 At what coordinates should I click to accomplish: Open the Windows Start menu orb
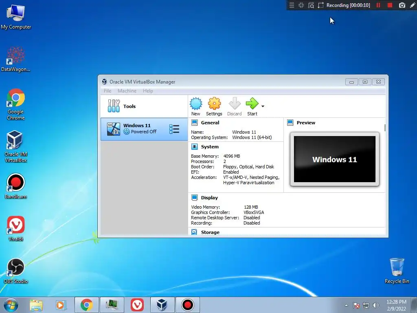11,305
